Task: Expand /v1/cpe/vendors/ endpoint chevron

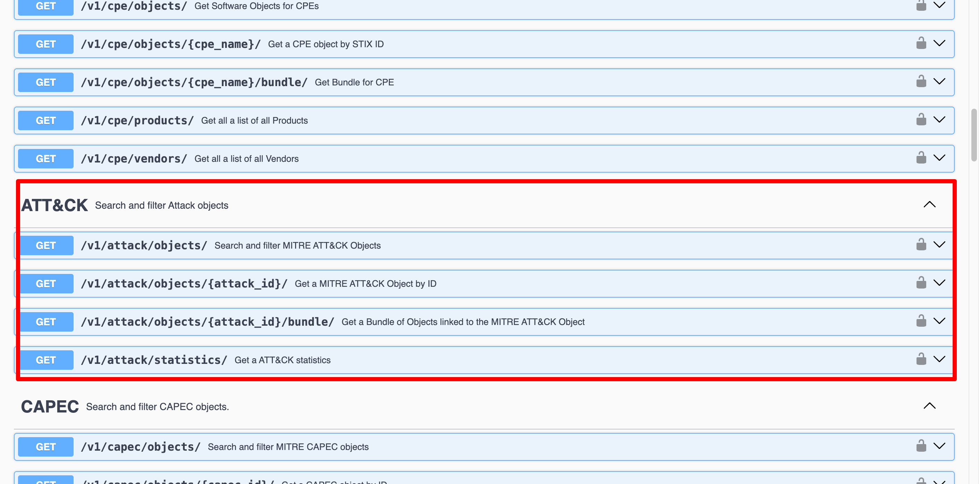Action: point(939,158)
